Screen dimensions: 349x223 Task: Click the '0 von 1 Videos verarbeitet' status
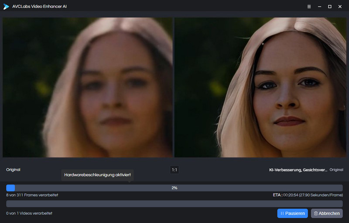point(29,213)
